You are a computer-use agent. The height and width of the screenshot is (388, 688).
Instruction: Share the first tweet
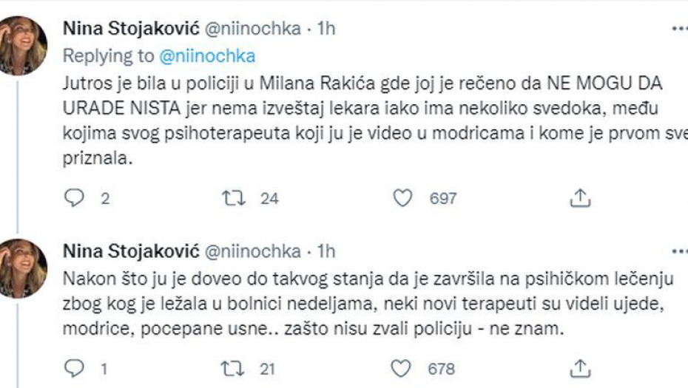click(x=581, y=197)
